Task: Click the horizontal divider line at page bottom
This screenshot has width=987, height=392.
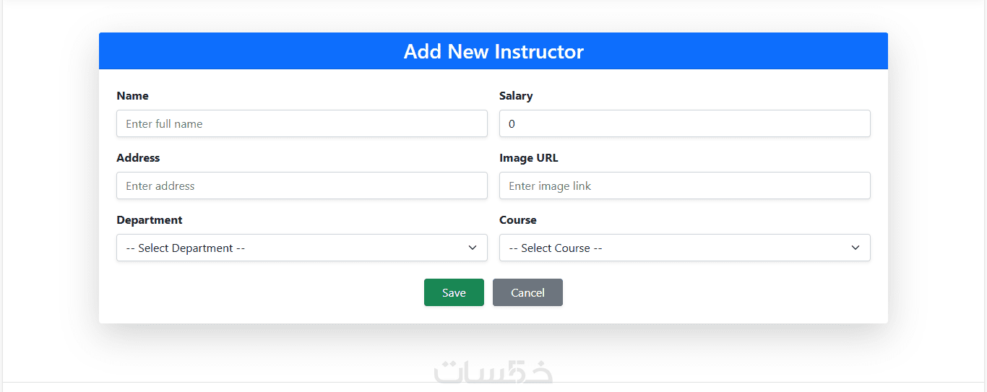Action: pos(217,382)
